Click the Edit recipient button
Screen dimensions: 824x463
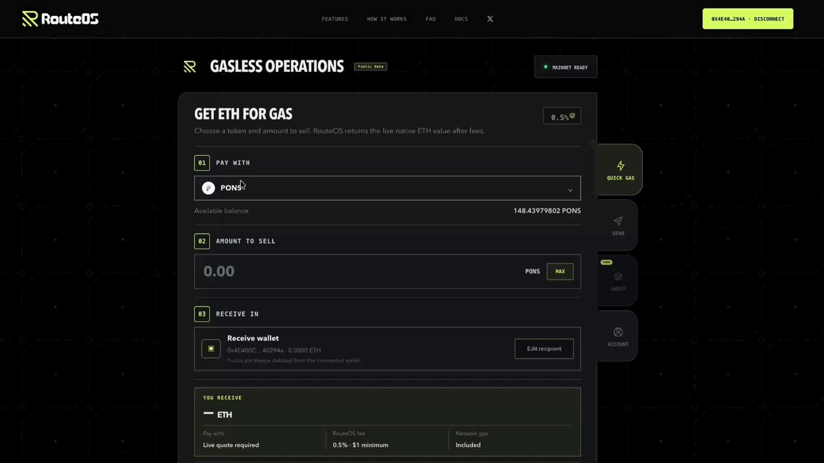point(544,348)
